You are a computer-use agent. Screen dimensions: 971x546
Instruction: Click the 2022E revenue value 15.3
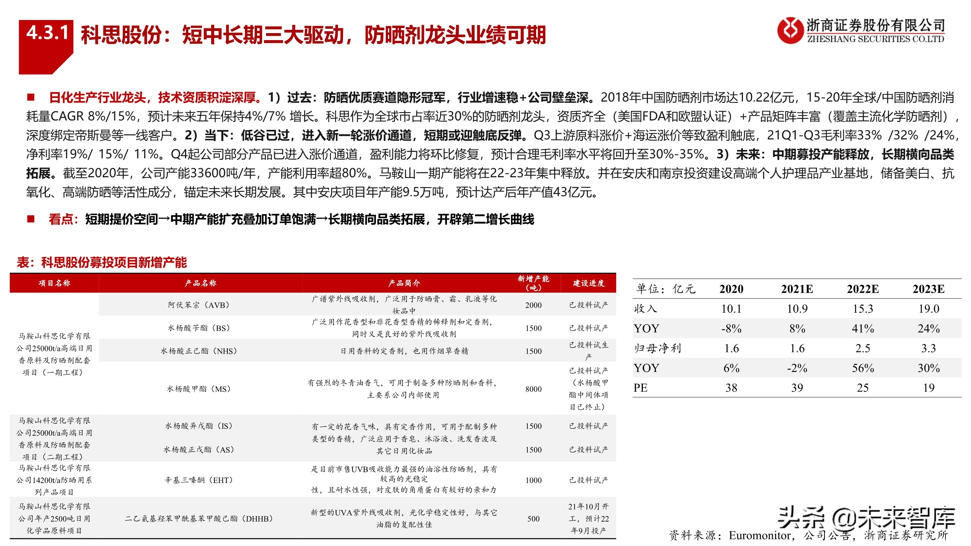[x=863, y=309]
